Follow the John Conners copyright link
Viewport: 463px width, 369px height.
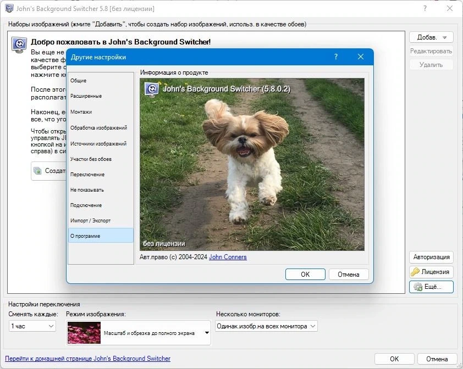pyautogui.click(x=228, y=257)
